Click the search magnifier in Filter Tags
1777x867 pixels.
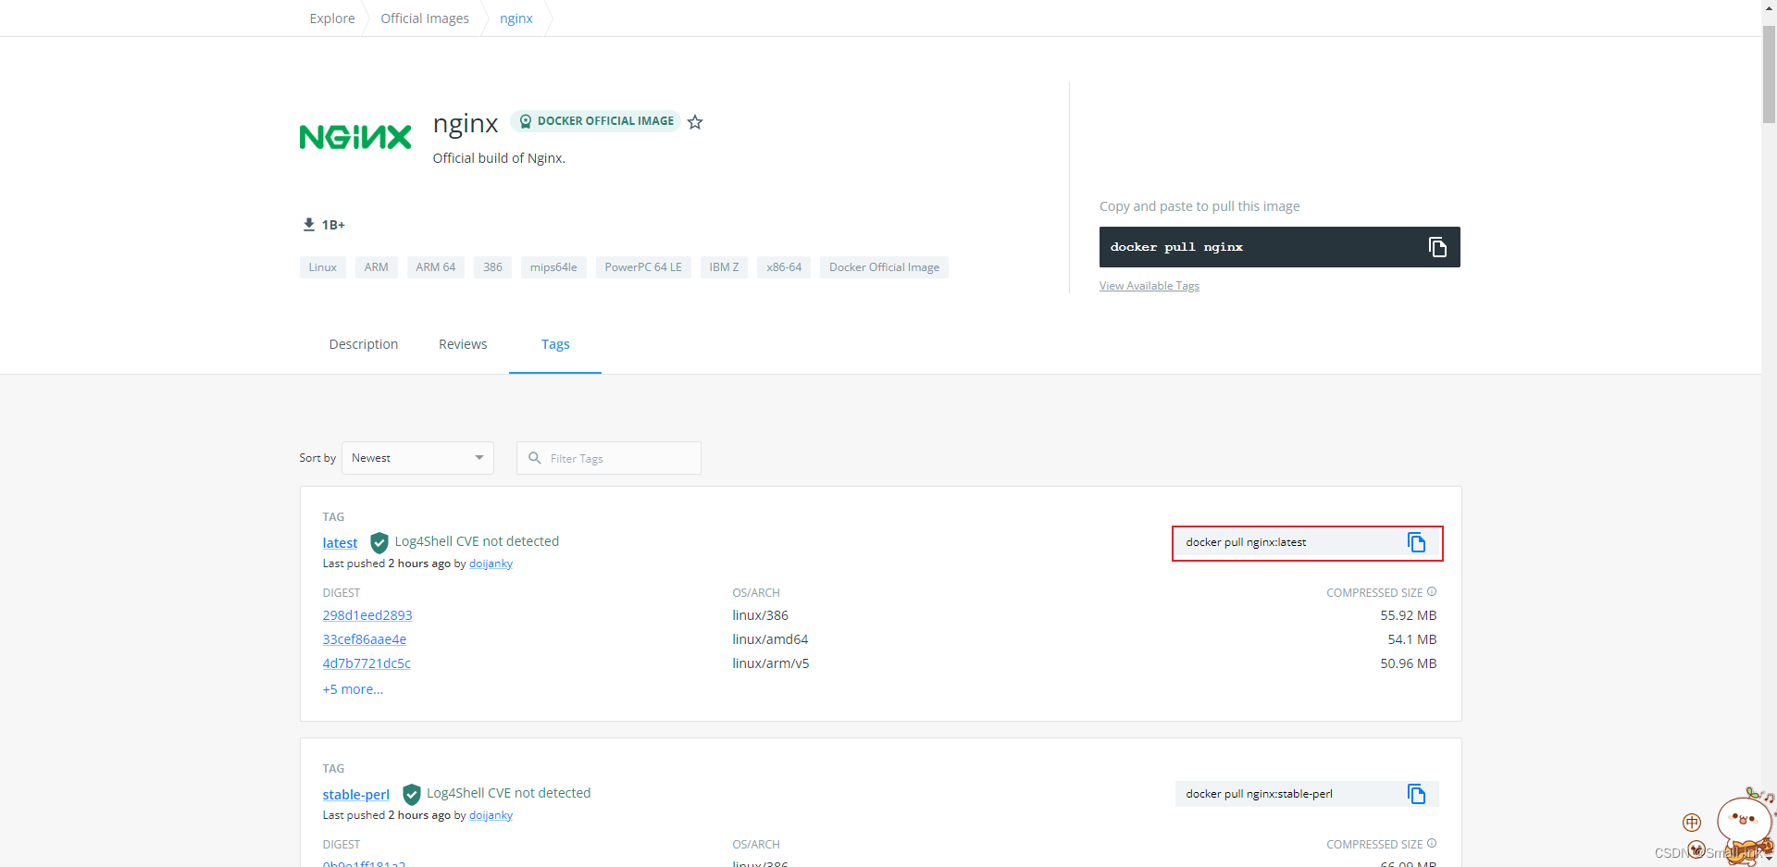coord(534,458)
